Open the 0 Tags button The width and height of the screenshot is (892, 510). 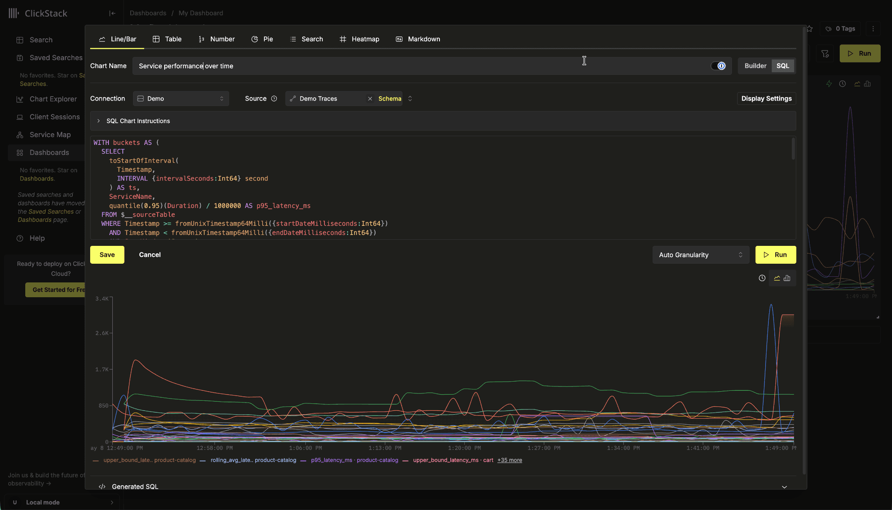point(841,29)
